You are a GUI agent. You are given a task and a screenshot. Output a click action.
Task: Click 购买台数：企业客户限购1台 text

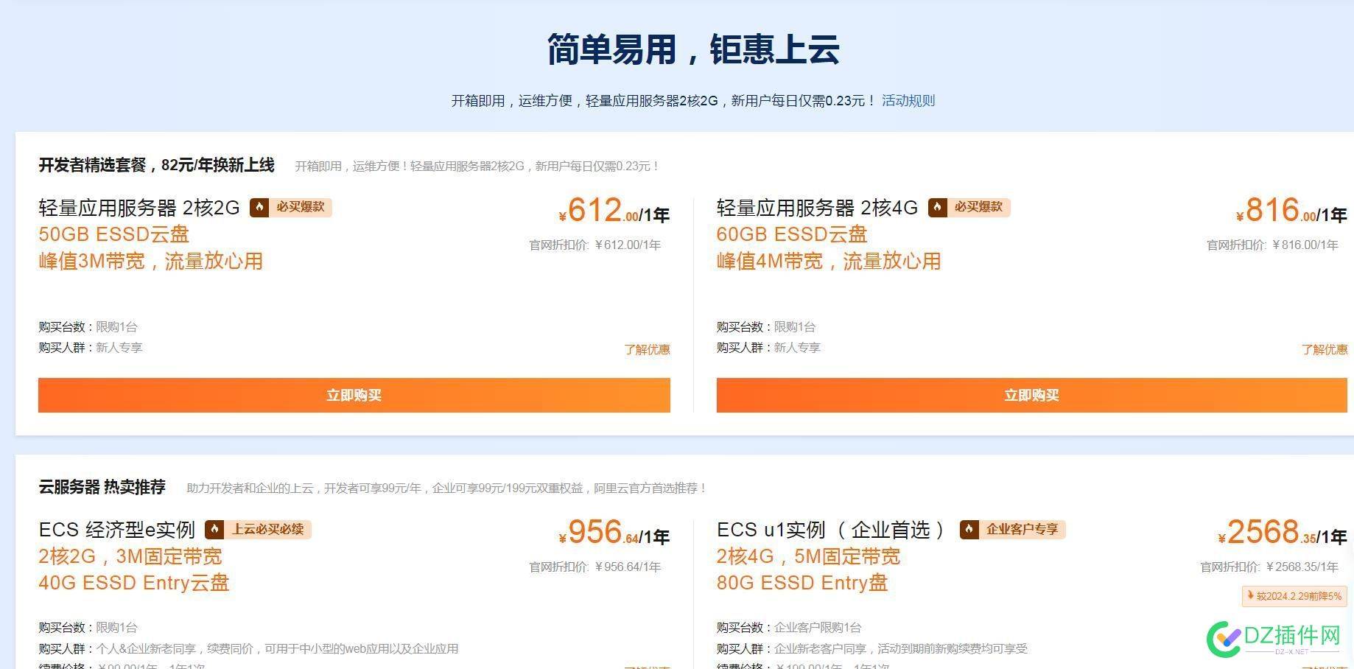click(789, 628)
